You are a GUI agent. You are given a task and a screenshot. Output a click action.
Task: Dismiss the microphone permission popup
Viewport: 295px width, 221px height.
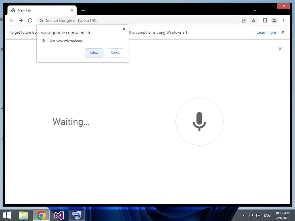[124, 29]
